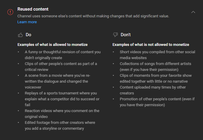Click the thumbs up Do icon
This screenshot has height=140, width=203.
[x=20, y=35]
